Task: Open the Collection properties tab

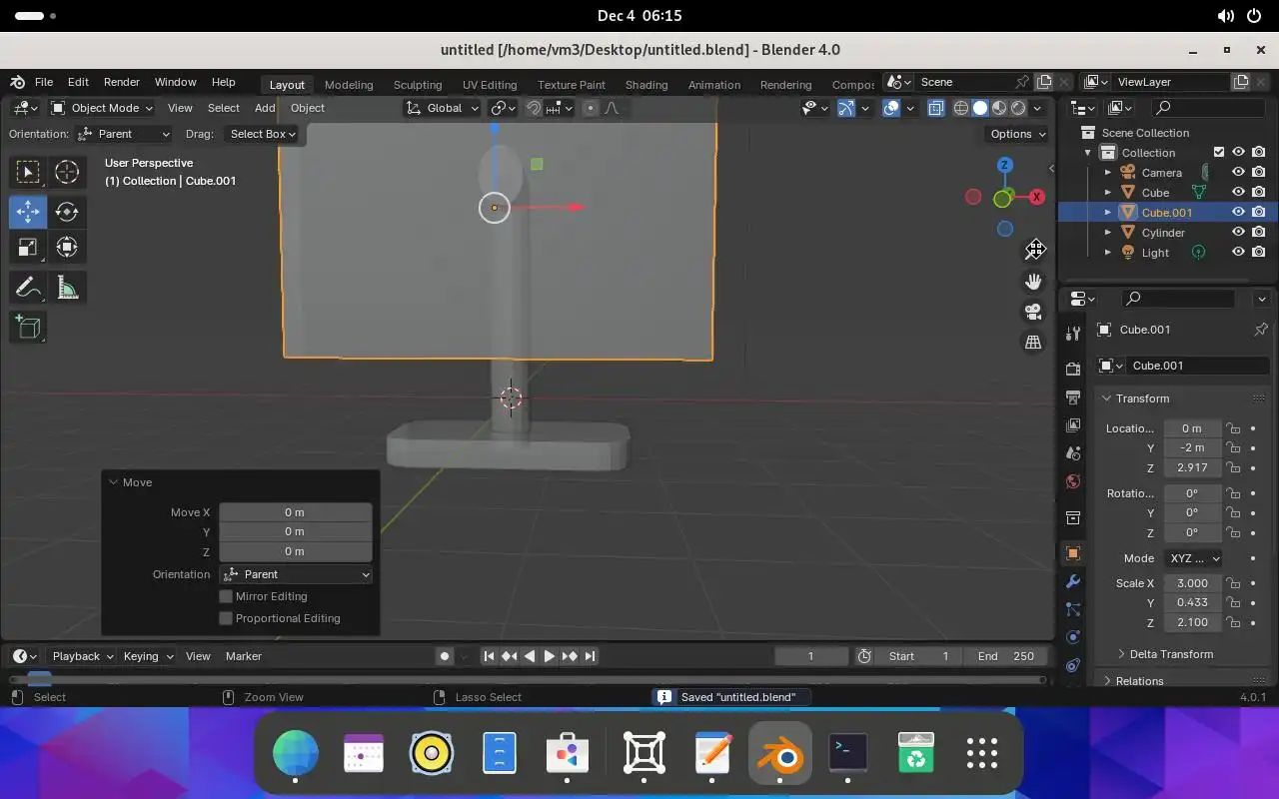Action: (x=1073, y=517)
